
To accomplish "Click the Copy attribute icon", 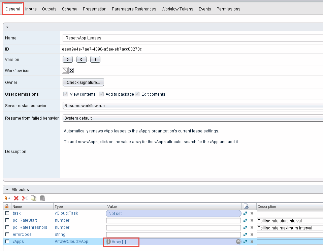I will (x=33, y=198).
